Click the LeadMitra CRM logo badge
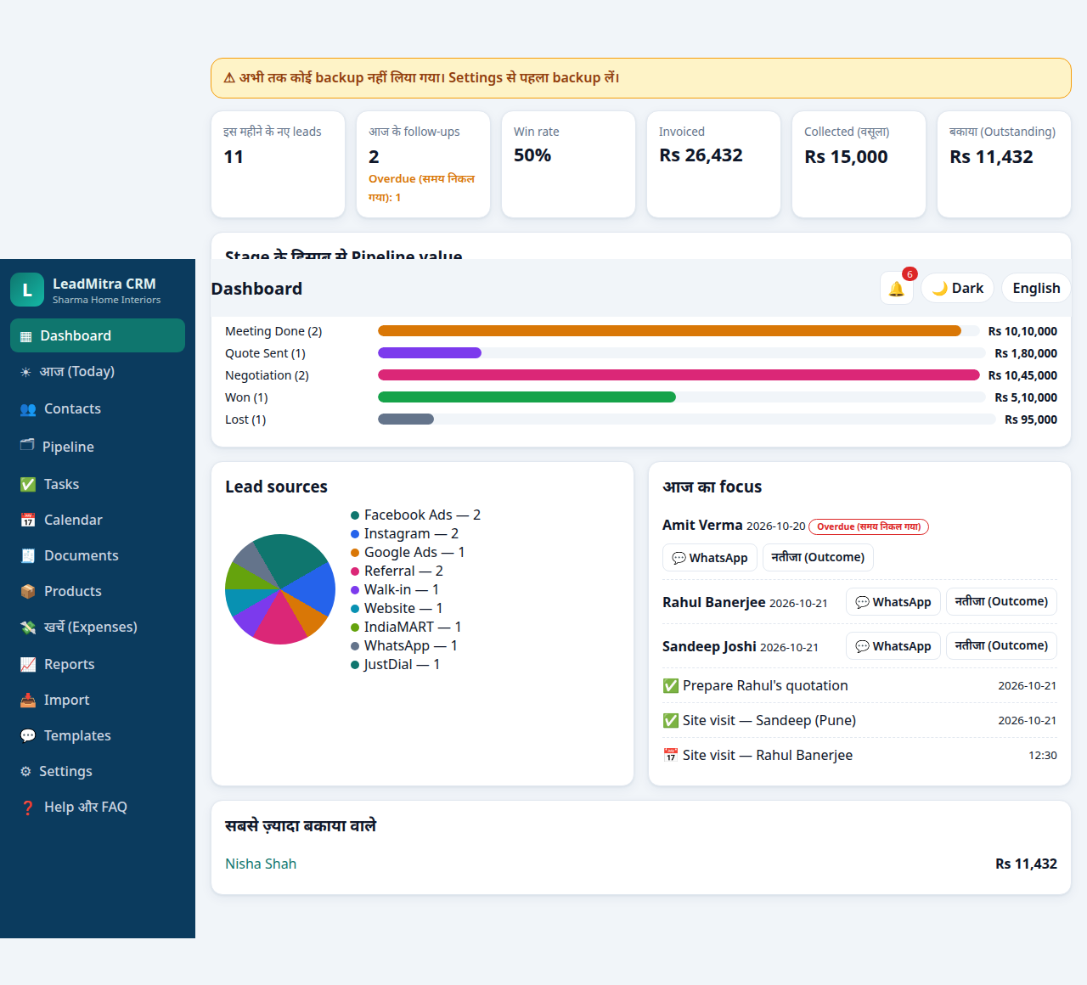The image size is (1087, 985). [27, 290]
